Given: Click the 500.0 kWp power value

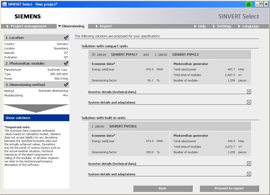Looking at the screenshot, I should click(x=61, y=79).
